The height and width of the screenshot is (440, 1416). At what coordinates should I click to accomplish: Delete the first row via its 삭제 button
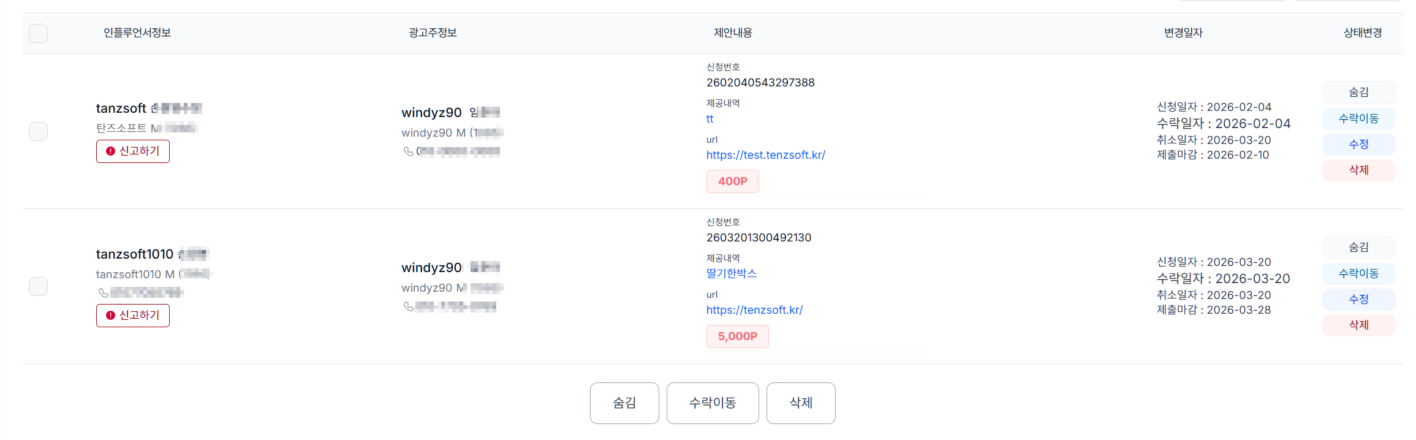[1359, 170]
